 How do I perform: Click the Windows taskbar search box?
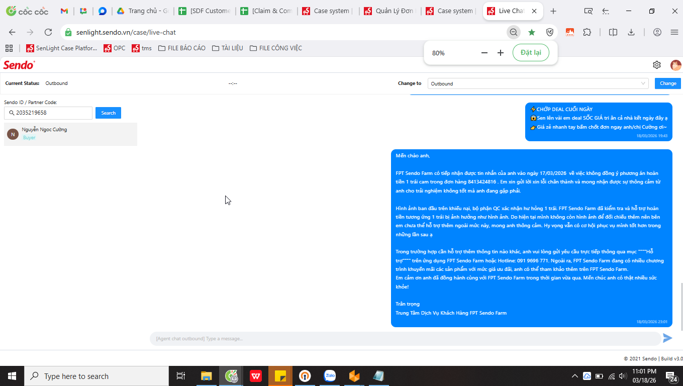tap(96, 376)
